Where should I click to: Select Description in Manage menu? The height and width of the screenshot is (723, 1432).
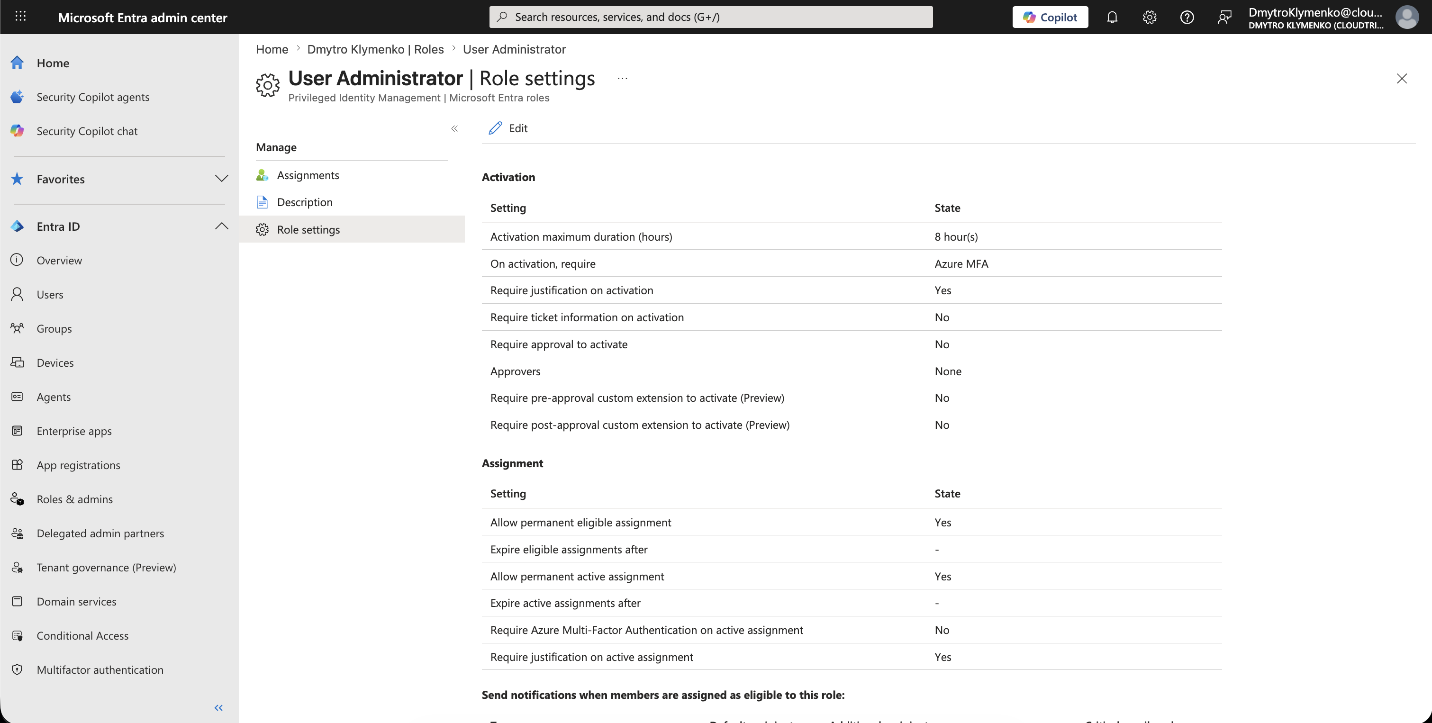(352, 202)
